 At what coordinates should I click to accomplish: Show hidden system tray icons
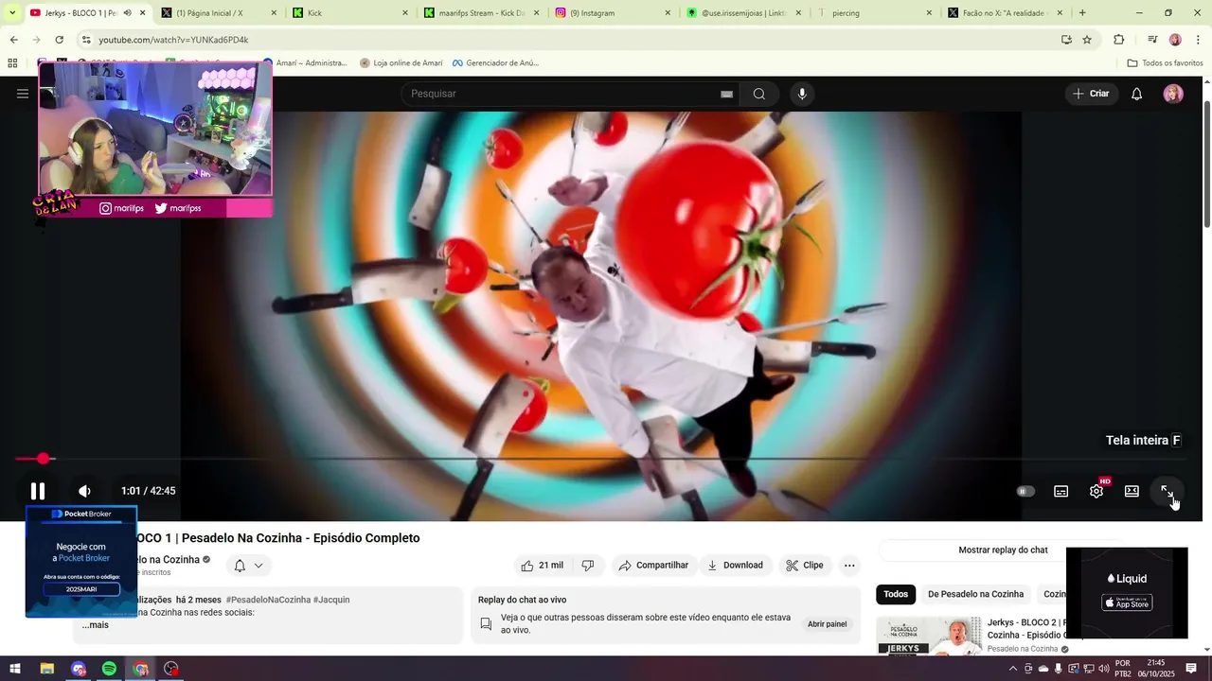pyautogui.click(x=1013, y=669)
